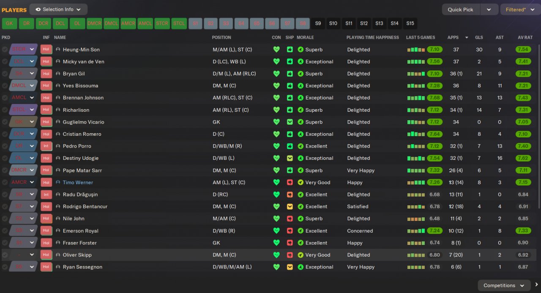Open the Selection Info dropdown
This screenshot has height=293, width=541.
click(58, 9)
